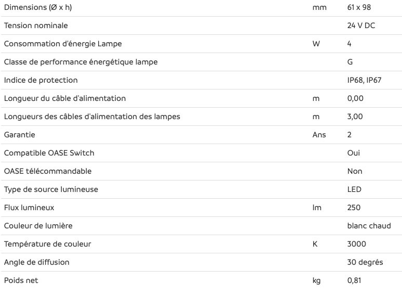402x296 pixels.
Task: Click the 30 degrés diffusion angle value
Action: pos(365,262)
